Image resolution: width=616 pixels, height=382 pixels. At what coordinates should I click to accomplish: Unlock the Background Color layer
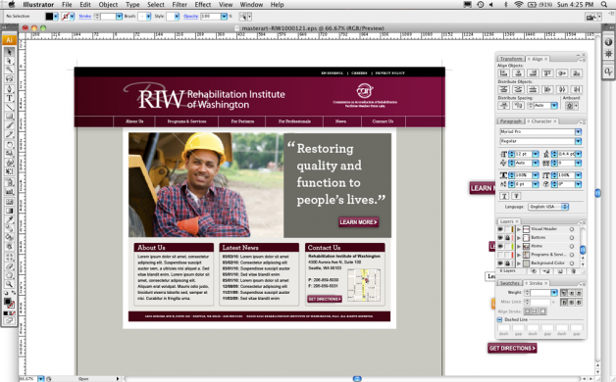507,263
